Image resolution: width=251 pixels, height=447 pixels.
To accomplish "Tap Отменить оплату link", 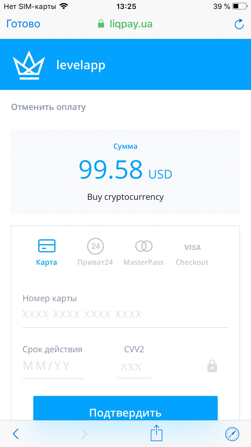I will click(48, 107).
